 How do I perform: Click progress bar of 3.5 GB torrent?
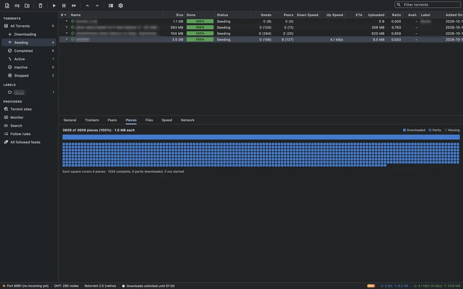click(200, 39)
